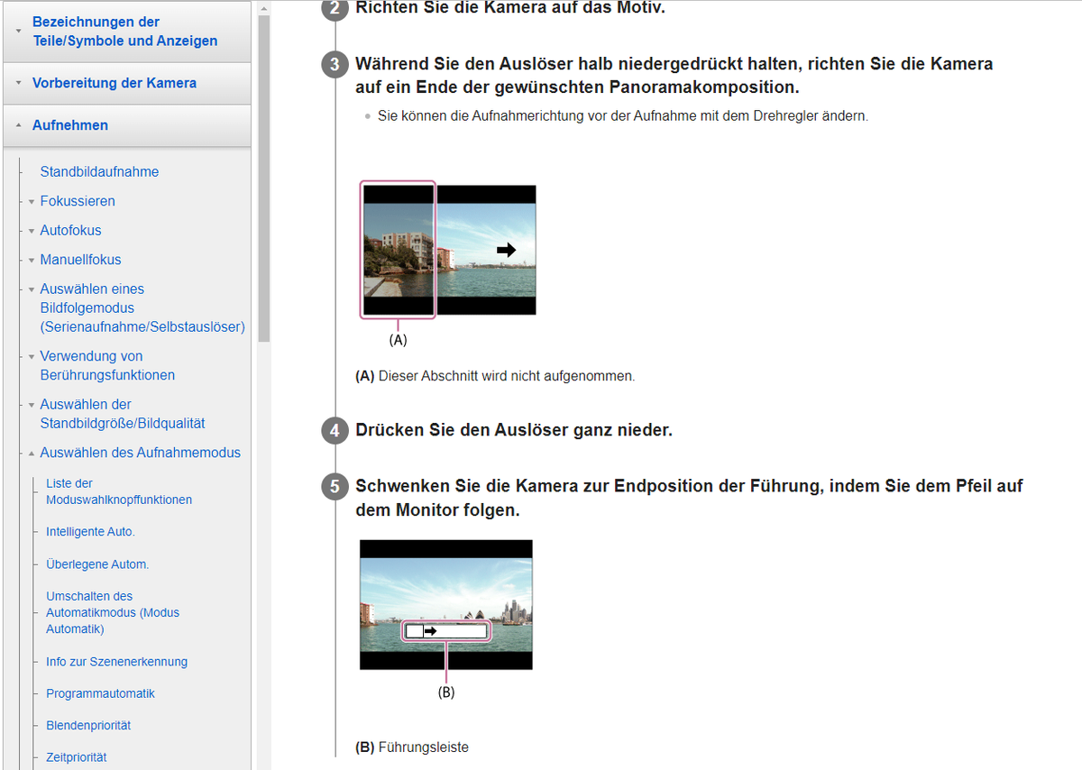
Task: Select Zeitpriorität in the sidebar
Action: point(76,756)
